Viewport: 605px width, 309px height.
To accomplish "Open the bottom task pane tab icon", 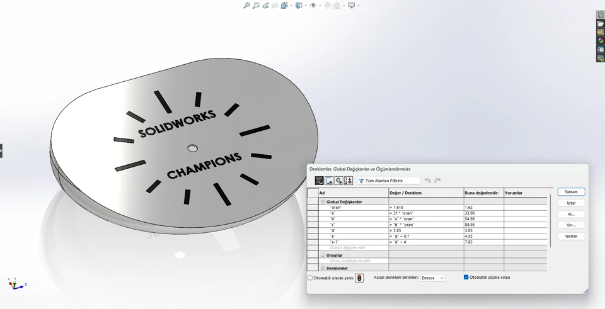I will 601,58.
